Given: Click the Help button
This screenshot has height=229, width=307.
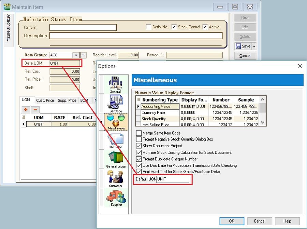Looking at the screenshot, I should 287,221.
